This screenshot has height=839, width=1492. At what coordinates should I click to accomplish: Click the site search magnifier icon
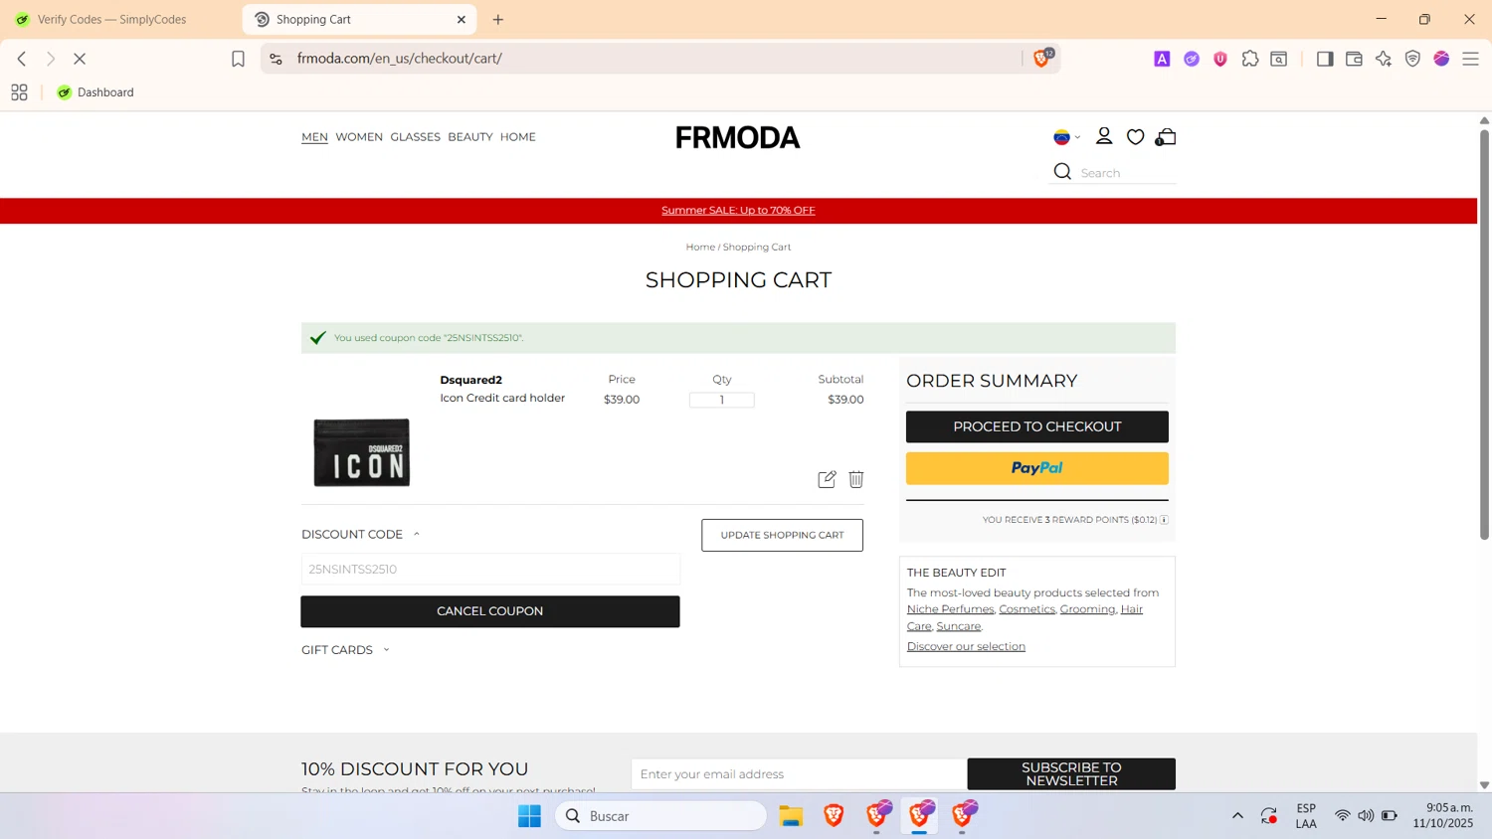pos(1062,172)
